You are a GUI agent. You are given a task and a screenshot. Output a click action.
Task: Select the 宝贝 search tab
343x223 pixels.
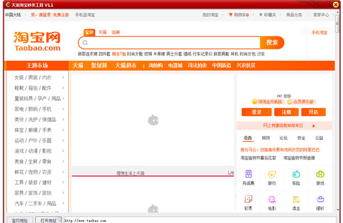[x=89, y=32]
